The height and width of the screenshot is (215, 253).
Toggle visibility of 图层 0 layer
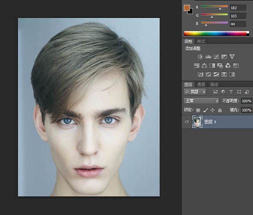[187, 122]
